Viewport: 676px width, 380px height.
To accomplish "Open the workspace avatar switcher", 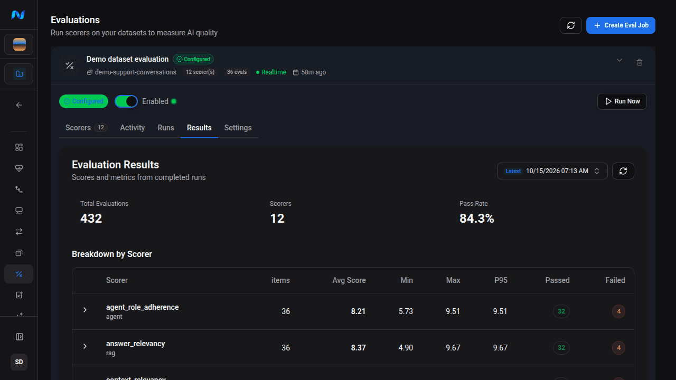I will 19,44.
